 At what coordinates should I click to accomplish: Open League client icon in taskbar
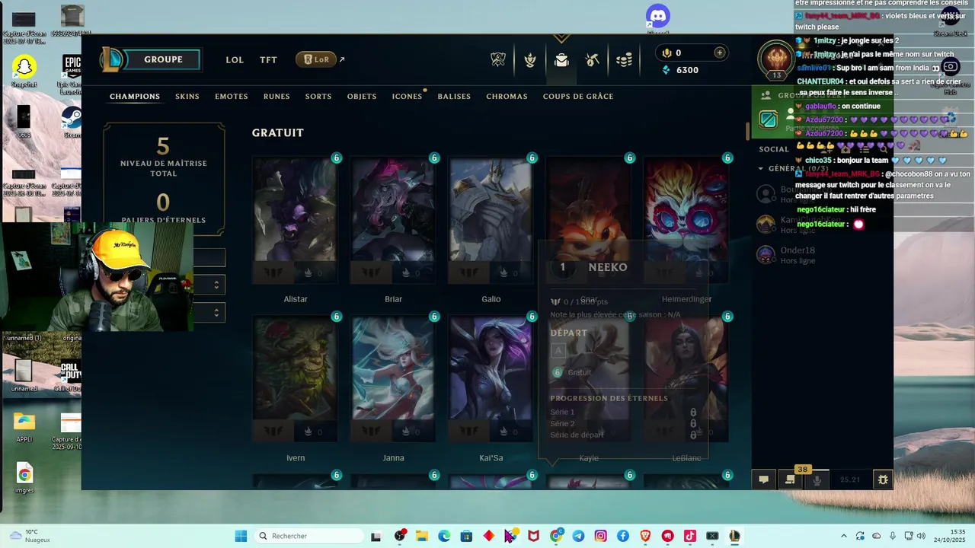tap(734, 536)
